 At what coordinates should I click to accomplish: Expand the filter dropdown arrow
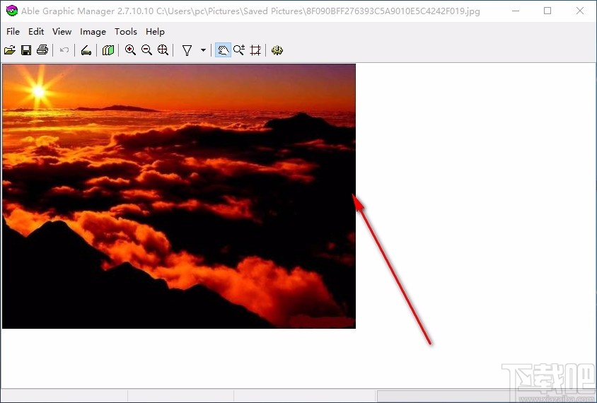click(x=203, y=50)
